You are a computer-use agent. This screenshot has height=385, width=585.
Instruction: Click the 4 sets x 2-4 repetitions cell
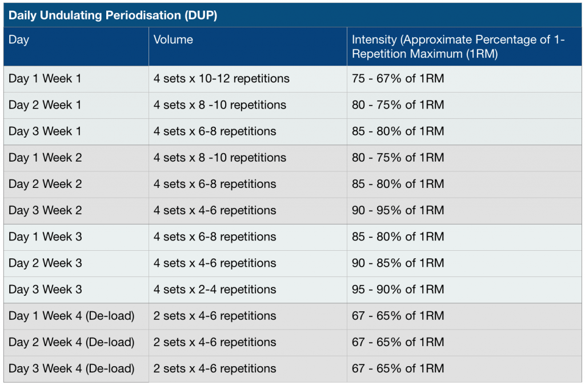[x=215, y=290]
